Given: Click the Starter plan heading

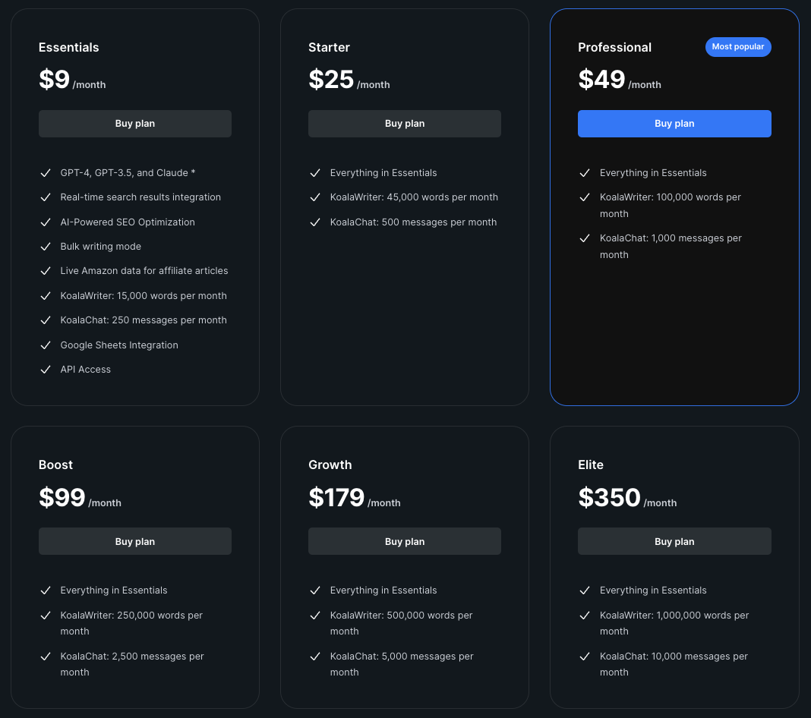Looking at the screenshot, I should pos(329,47).
